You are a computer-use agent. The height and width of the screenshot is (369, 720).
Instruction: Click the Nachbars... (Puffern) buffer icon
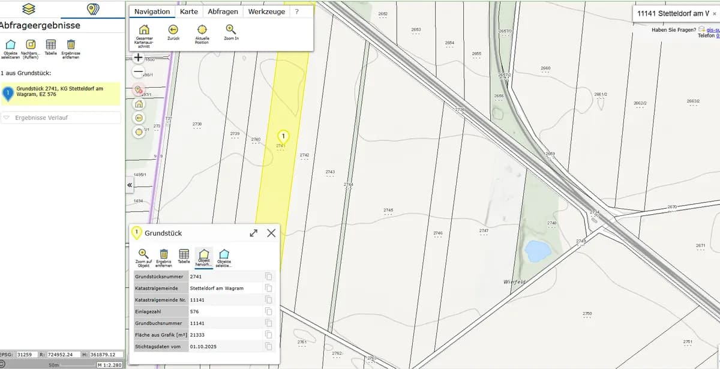click(x=31, y=48)
